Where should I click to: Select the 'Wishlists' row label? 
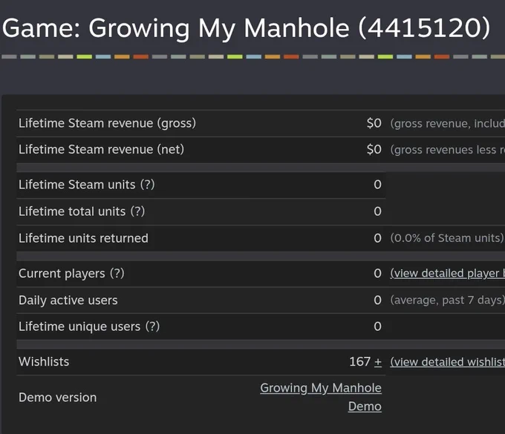click(44, 361)
